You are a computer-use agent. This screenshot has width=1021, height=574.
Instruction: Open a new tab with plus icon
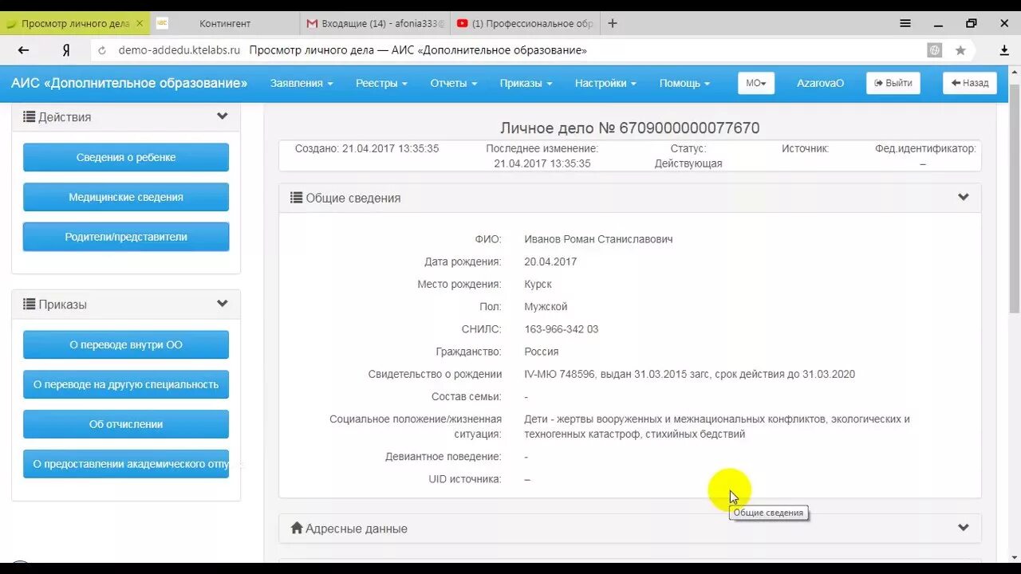pyautogui.click(x=613, y=23)
